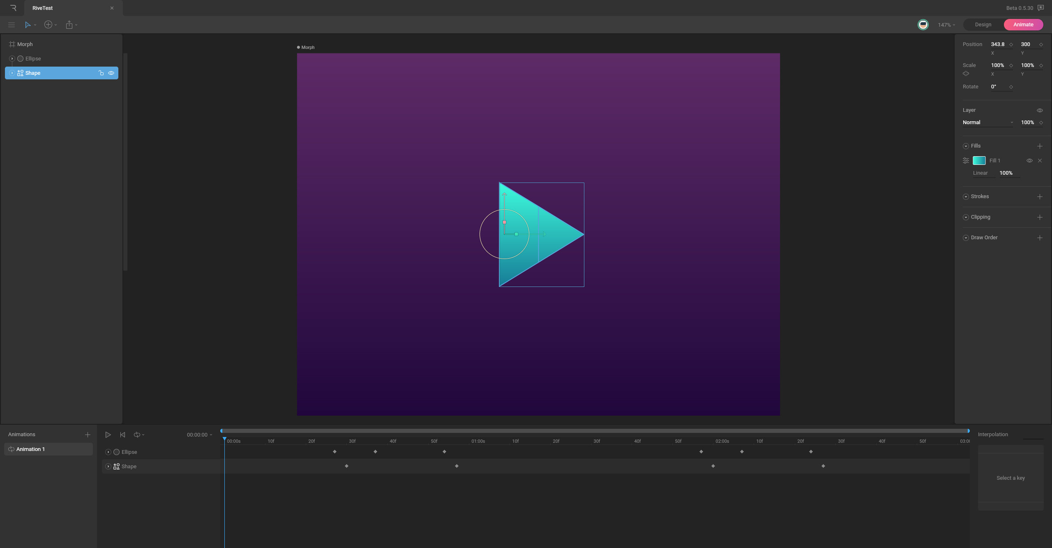Toggle visibility of Fill 1
1052x548 pixels.
click(1029, 160)
